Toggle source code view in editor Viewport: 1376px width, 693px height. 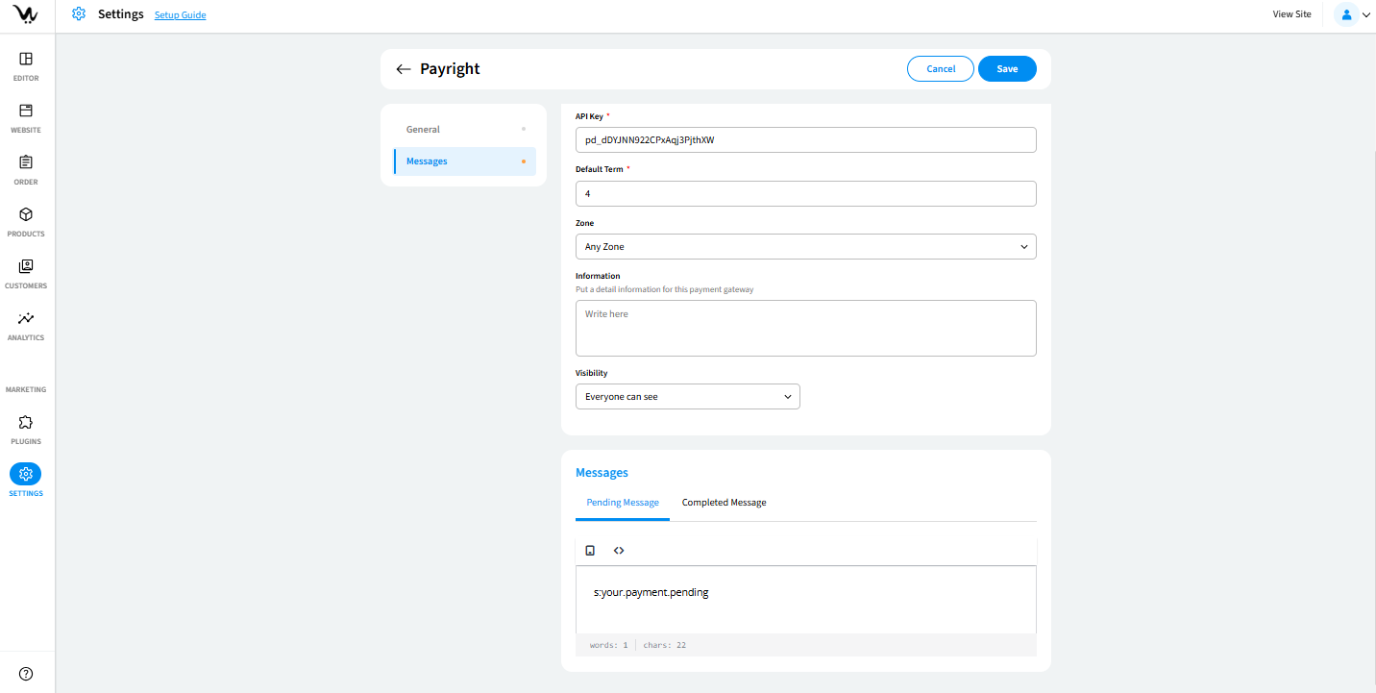coord(619,551)
